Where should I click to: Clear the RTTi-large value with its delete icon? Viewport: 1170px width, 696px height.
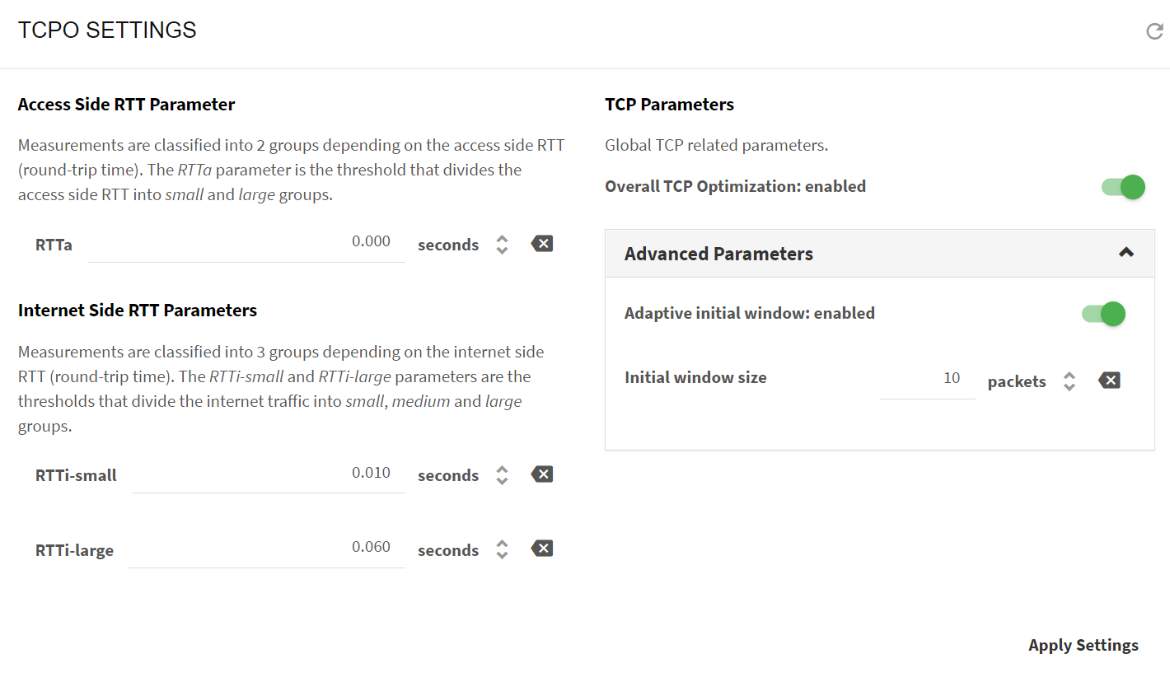542,549
